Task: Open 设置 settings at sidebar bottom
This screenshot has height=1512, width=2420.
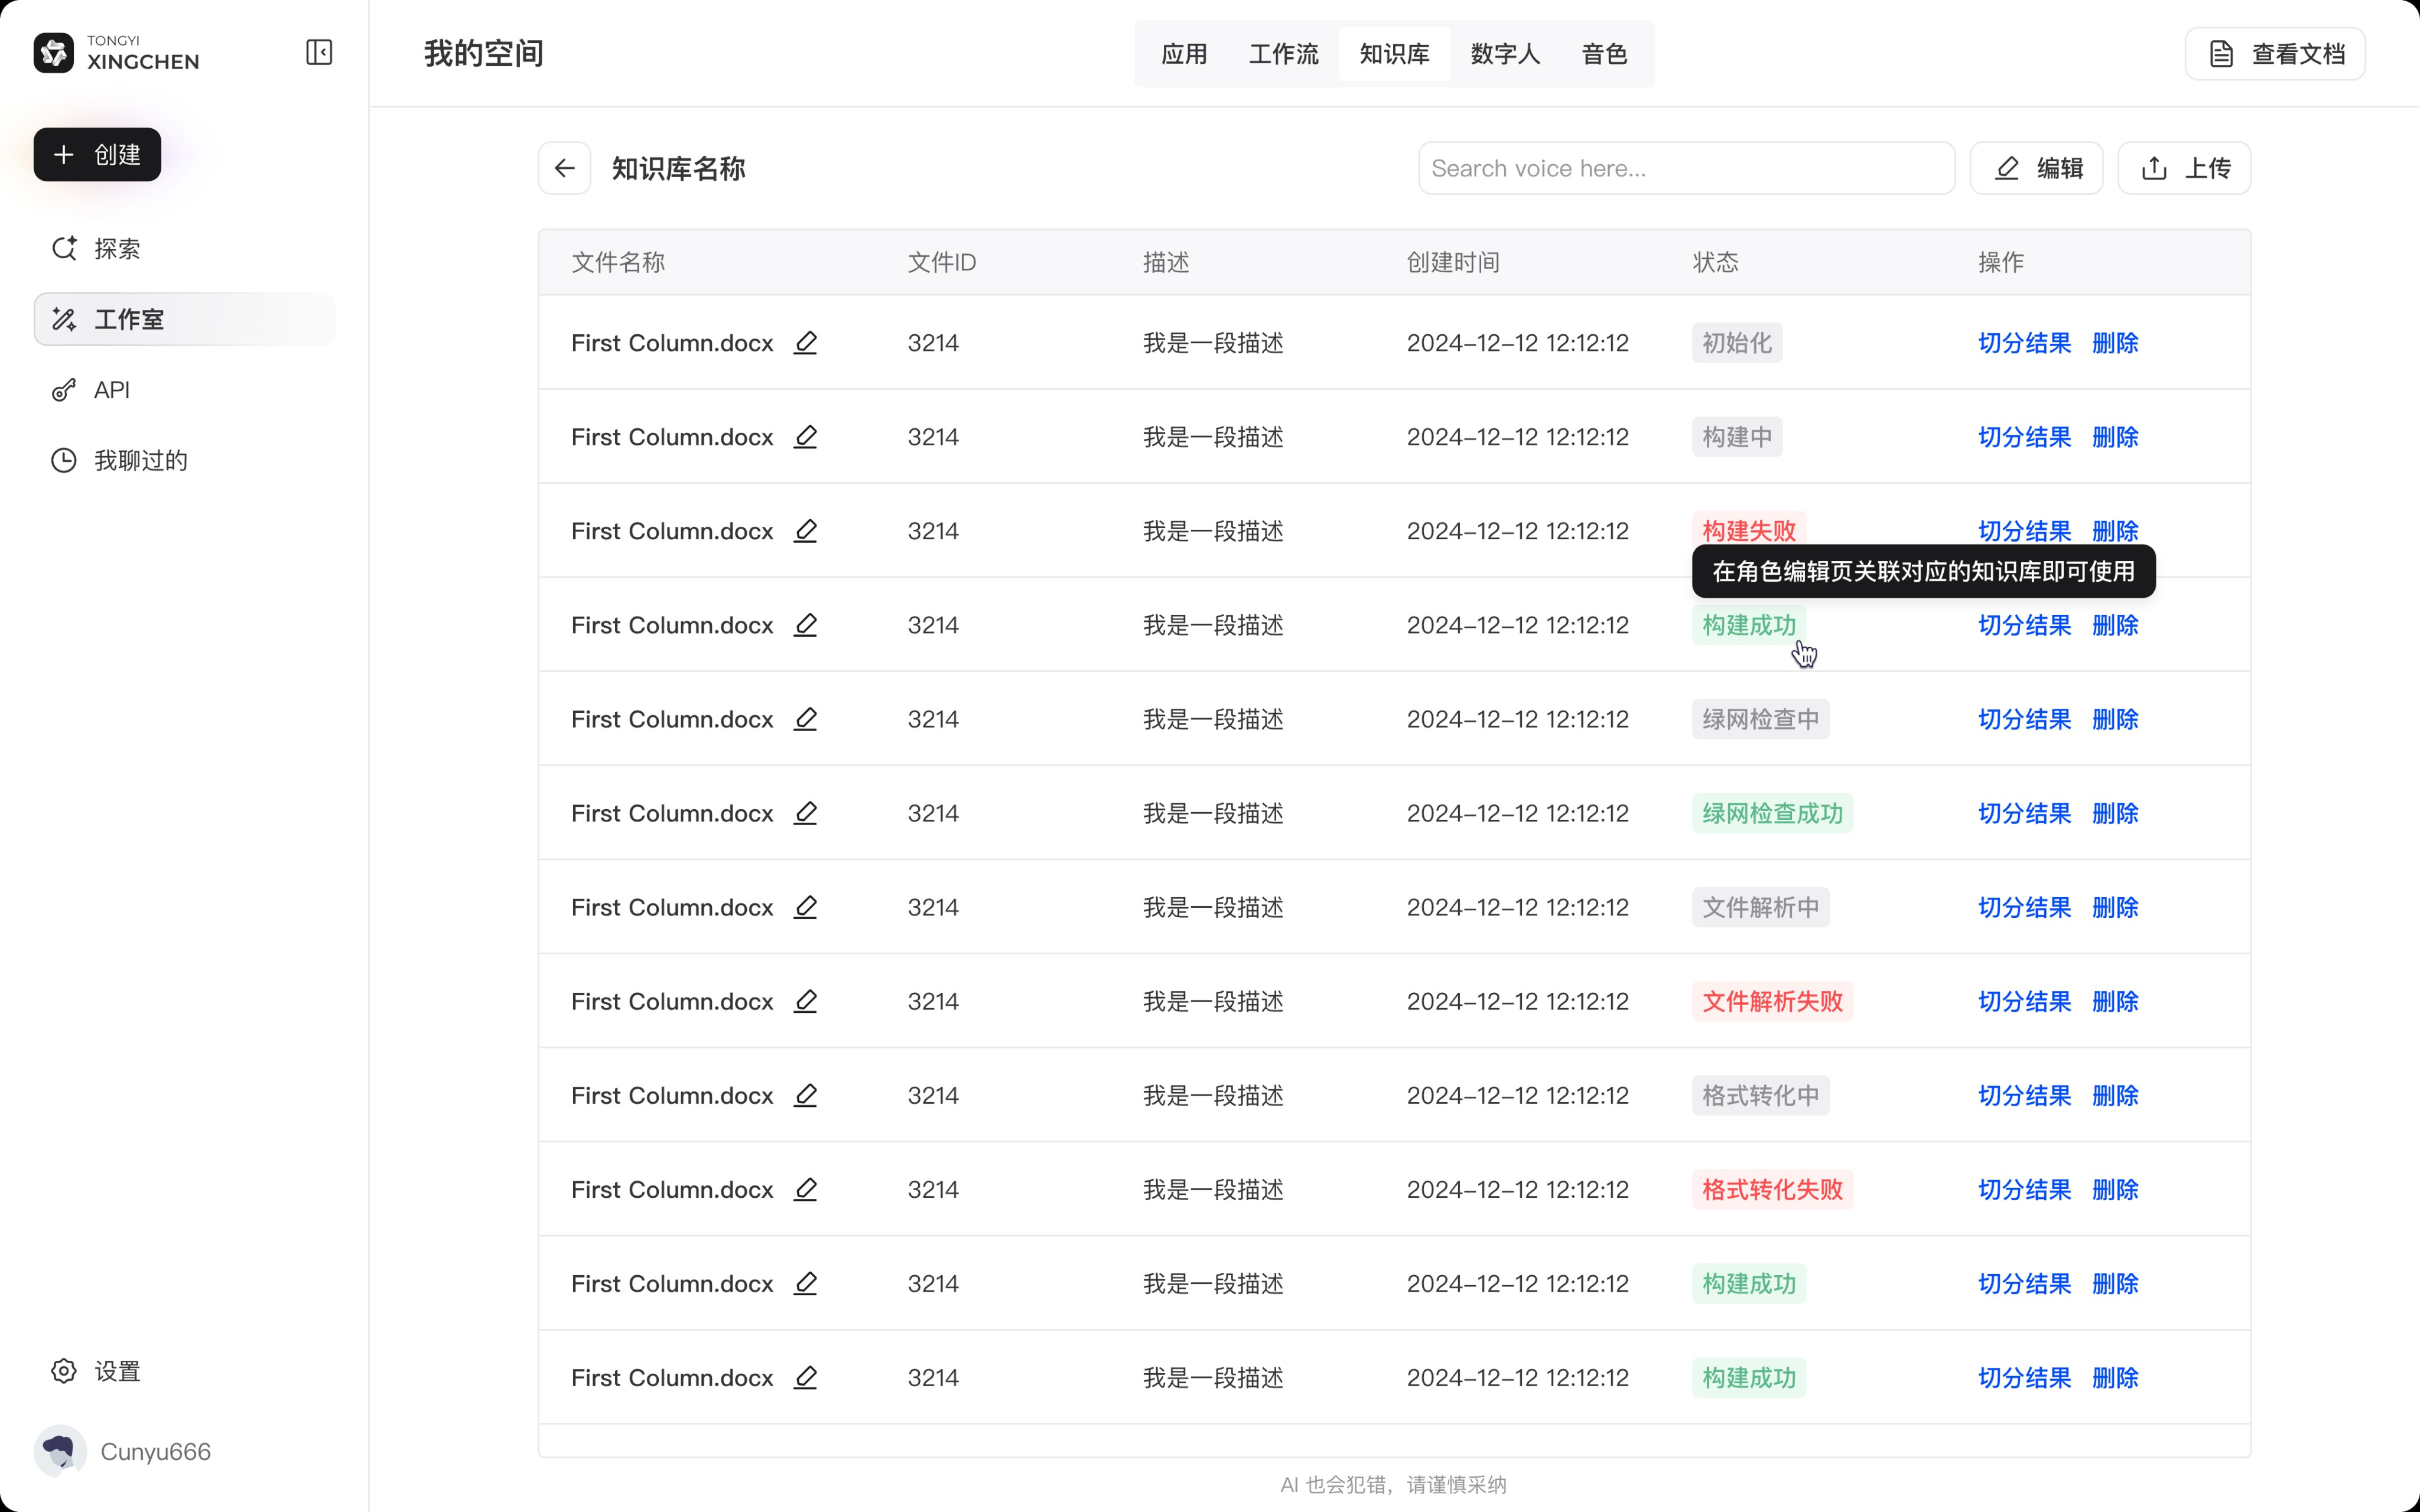Action: coord(116,1371)
